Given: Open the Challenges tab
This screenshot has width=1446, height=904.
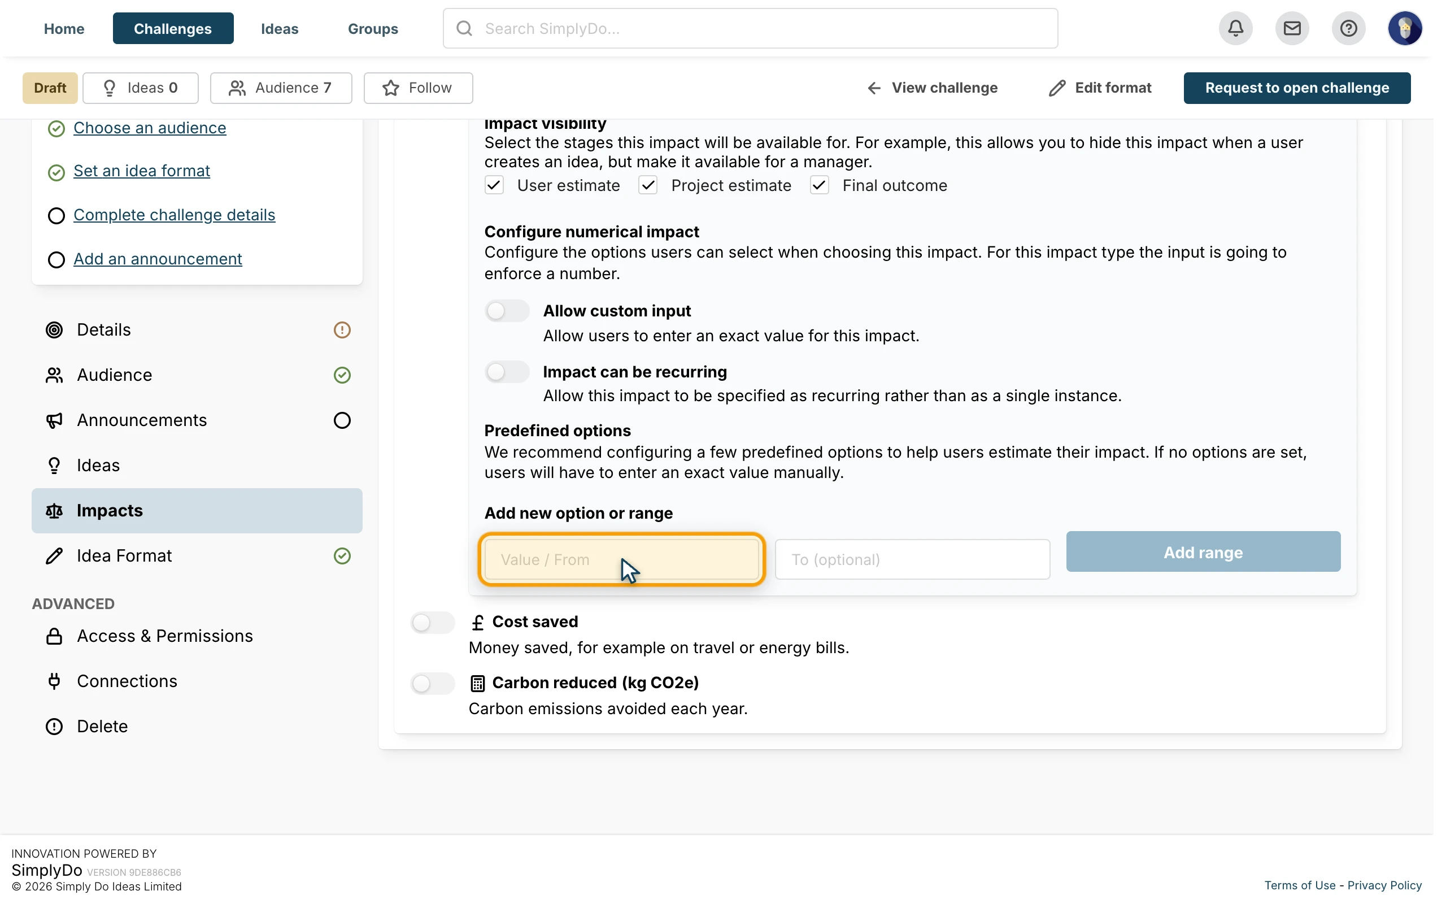Looking at the screenshot, I should [173, 28].
